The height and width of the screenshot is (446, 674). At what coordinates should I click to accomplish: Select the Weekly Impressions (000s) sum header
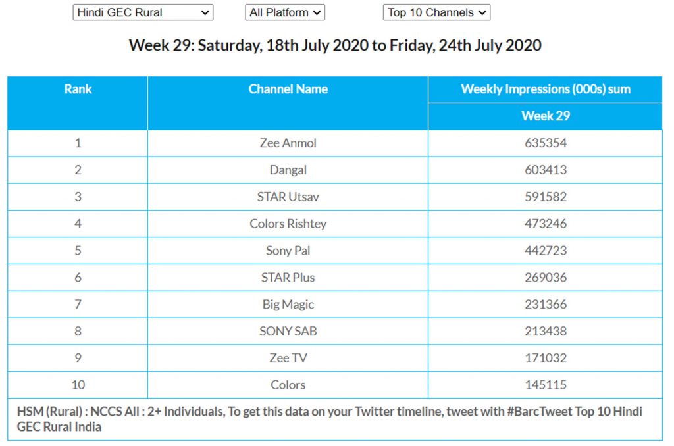(545, 89)
